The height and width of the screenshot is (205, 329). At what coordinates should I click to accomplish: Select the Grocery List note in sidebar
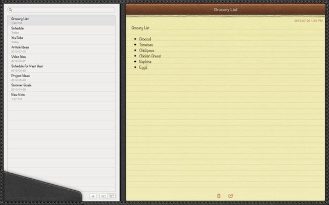(61, 21)
